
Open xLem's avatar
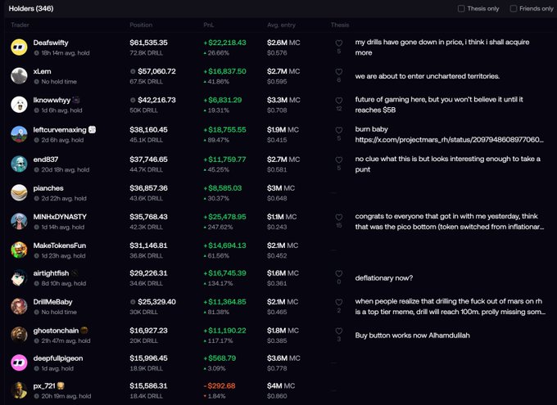click(19, 76)
